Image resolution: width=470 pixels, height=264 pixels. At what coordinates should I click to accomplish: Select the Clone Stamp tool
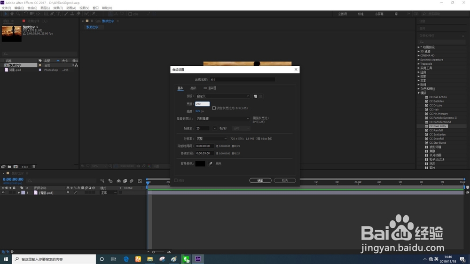pos(72,14)
